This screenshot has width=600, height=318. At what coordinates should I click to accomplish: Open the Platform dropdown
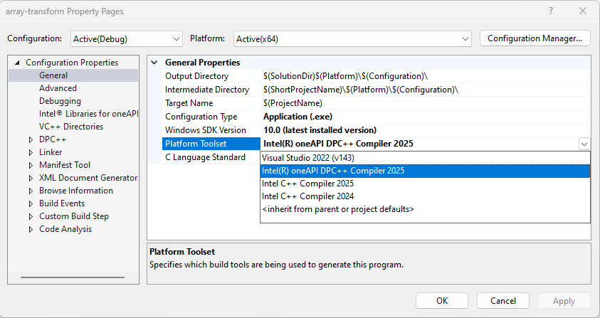(352, 38)
